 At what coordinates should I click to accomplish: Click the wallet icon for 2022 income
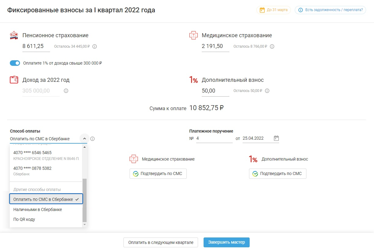coord(14,80)
